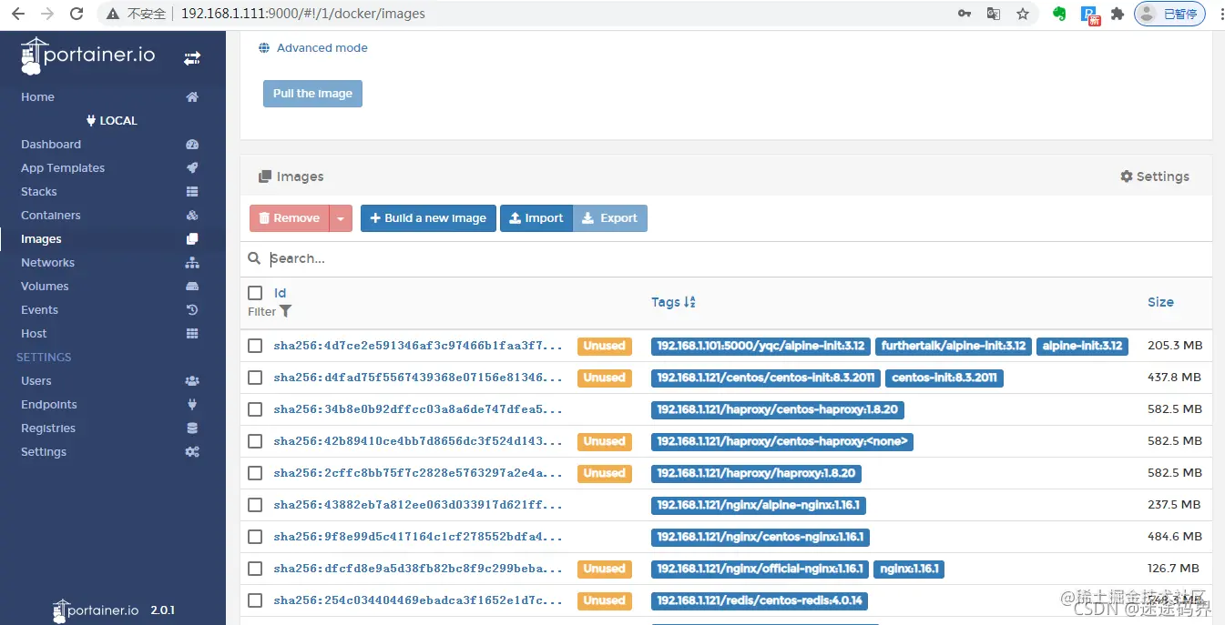
Task: Click the Advanced mode globe icon
Action: [264, 48]
